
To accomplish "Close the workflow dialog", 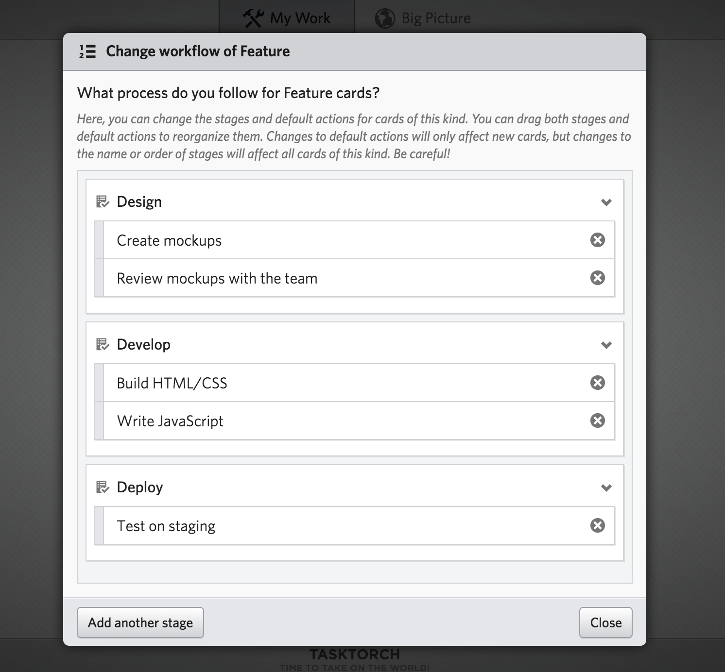I will 605,622.
